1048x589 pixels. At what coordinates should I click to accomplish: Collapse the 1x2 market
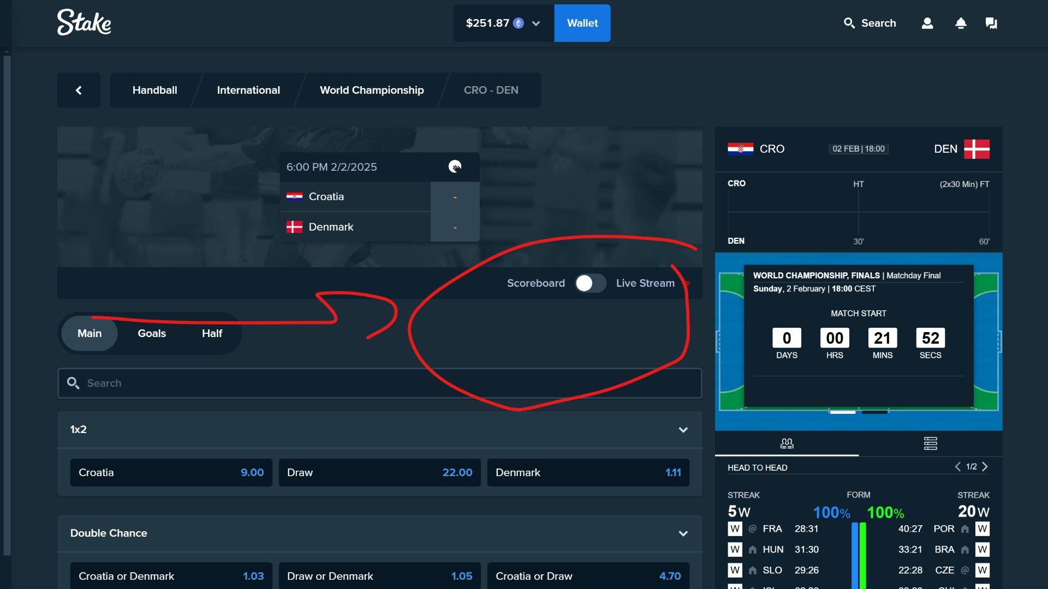coord(683,430)
